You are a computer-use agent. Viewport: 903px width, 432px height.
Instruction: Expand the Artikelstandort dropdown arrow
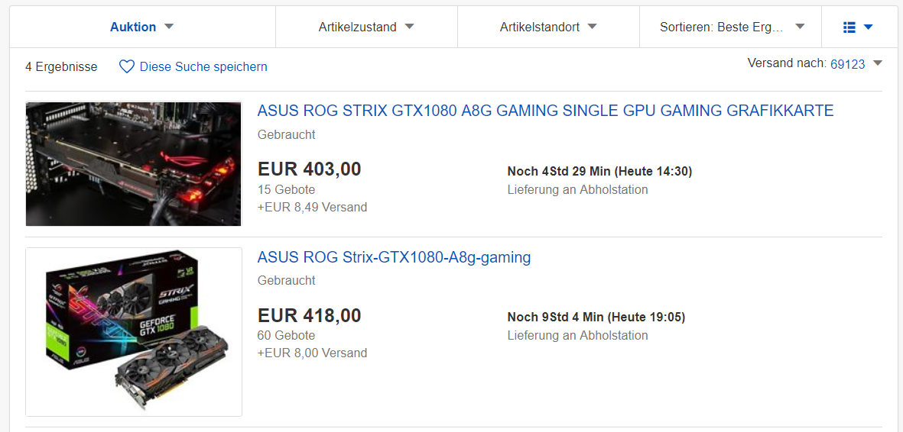point(592,27)
